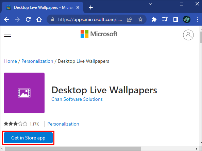Open the Extensions puzzle icon
202x151 pixels.
154,20
